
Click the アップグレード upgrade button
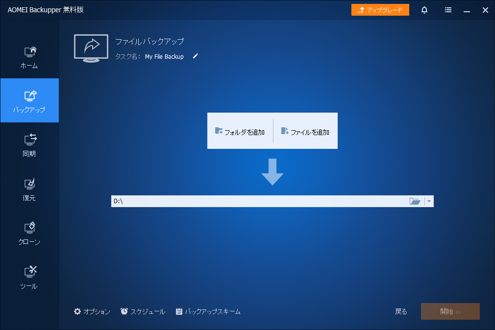coord(380,10)
